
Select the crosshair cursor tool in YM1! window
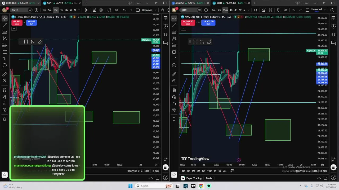[x=5, y=18]
